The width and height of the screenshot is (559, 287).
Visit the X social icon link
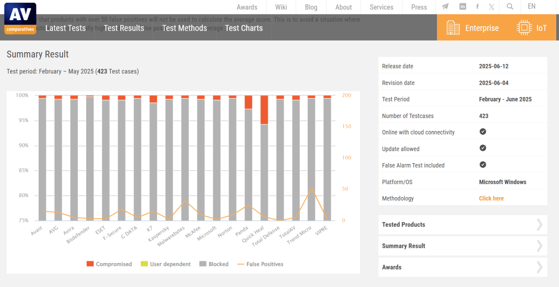pyautogui.click(x=492, y=7)
